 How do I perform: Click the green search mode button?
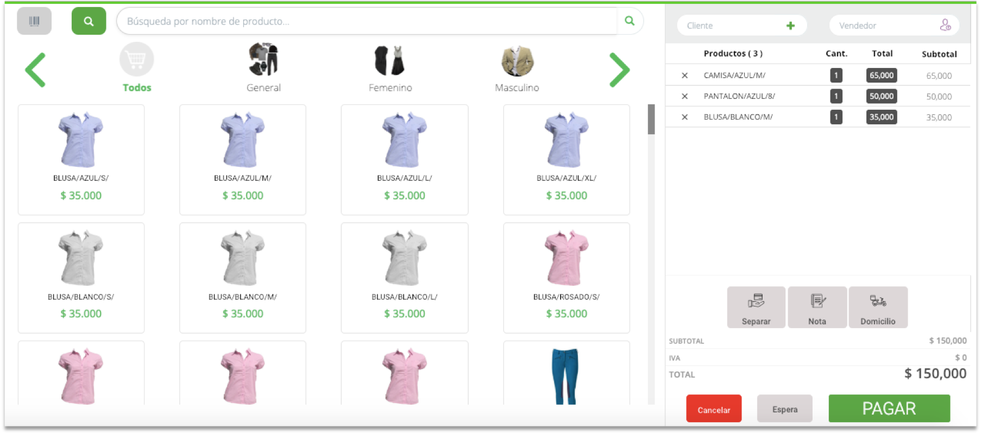(89, 21)
